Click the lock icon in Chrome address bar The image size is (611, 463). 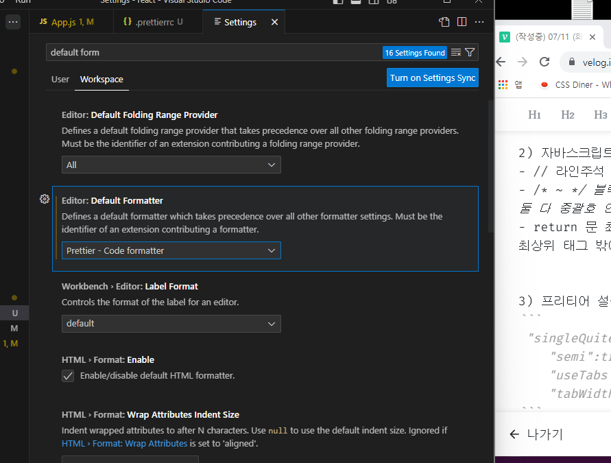pyautogui.click(x=572, y=62)
